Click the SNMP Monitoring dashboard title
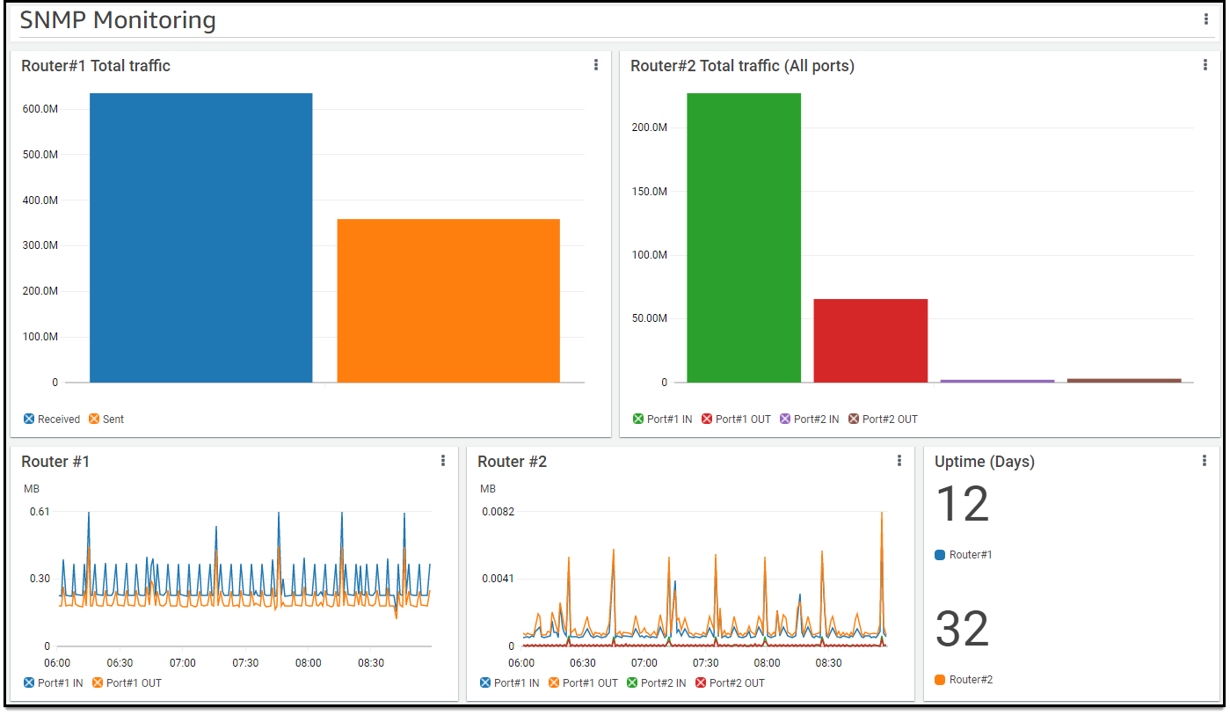Screen dimensions: 1230x715 (119, 19)
